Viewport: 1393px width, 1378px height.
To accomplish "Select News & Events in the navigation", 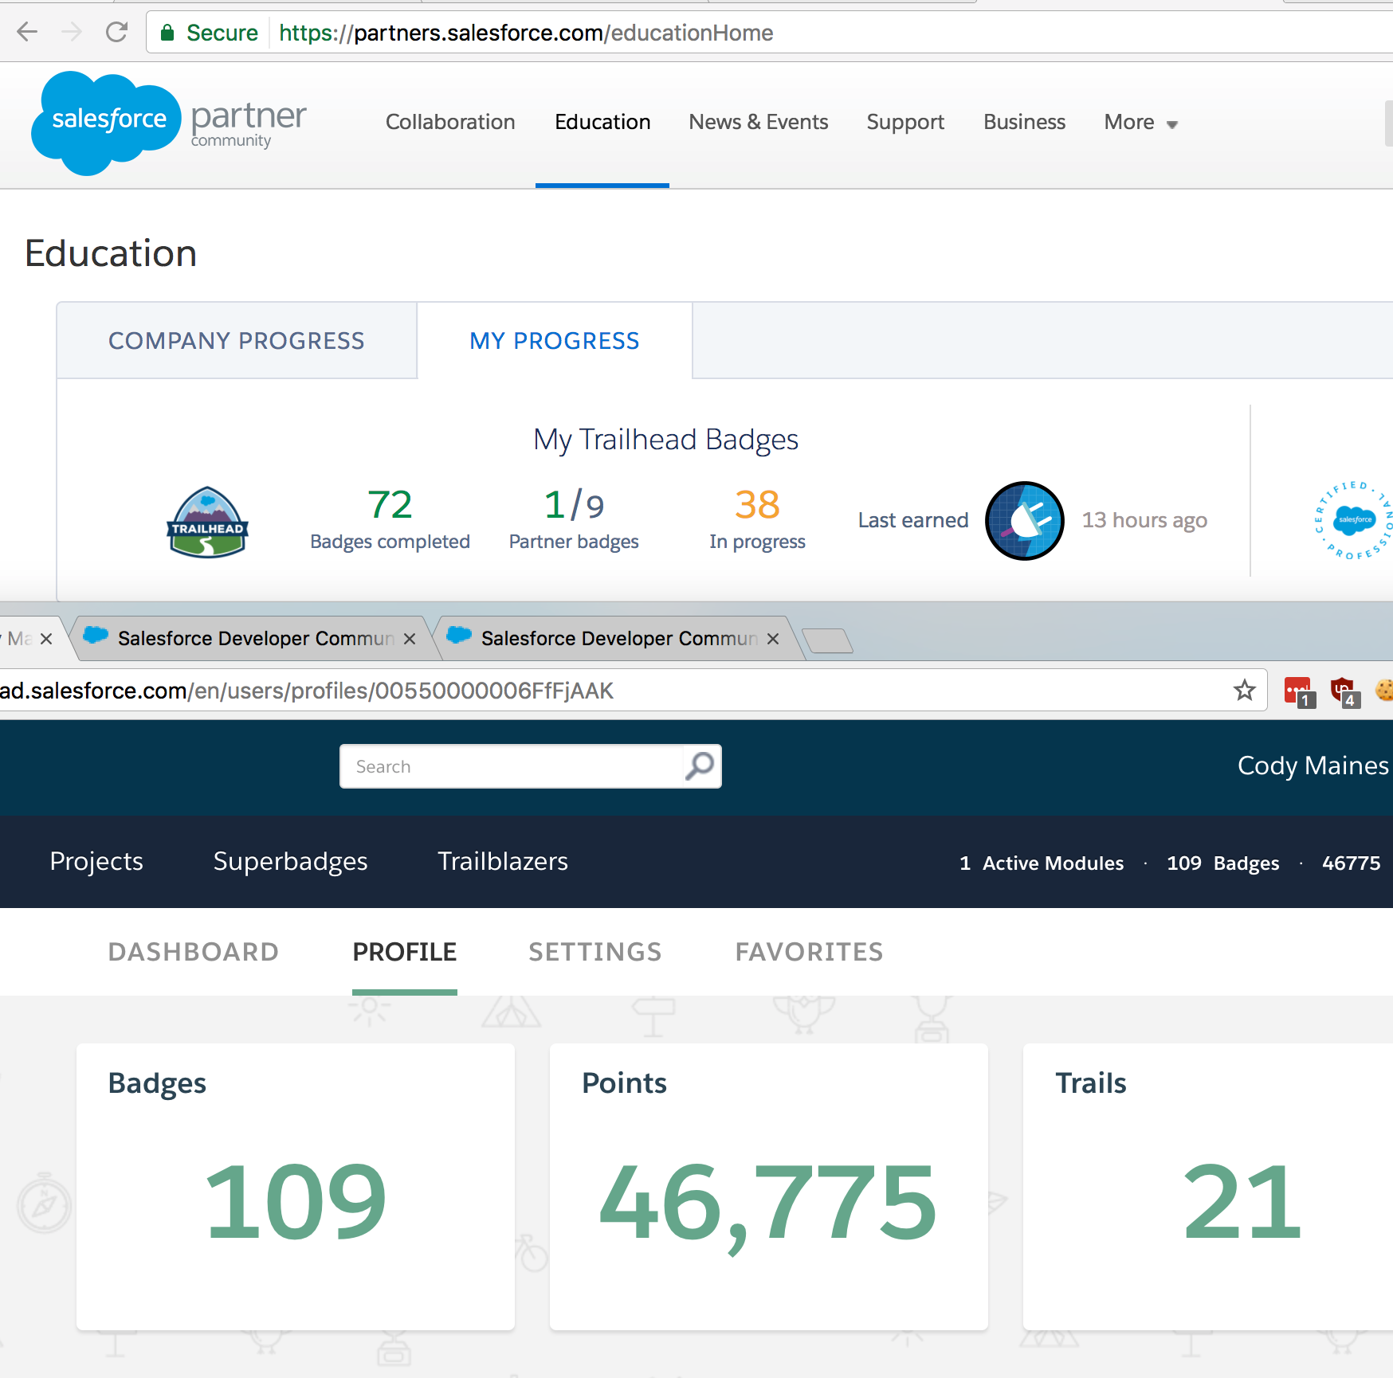I will click(x=758, y=122).
